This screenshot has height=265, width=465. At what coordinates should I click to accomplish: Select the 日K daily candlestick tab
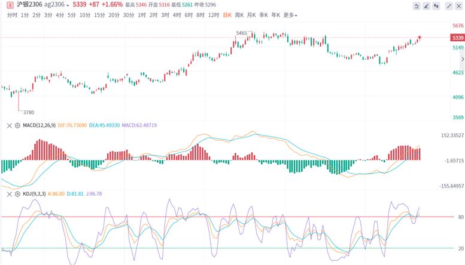227,15
